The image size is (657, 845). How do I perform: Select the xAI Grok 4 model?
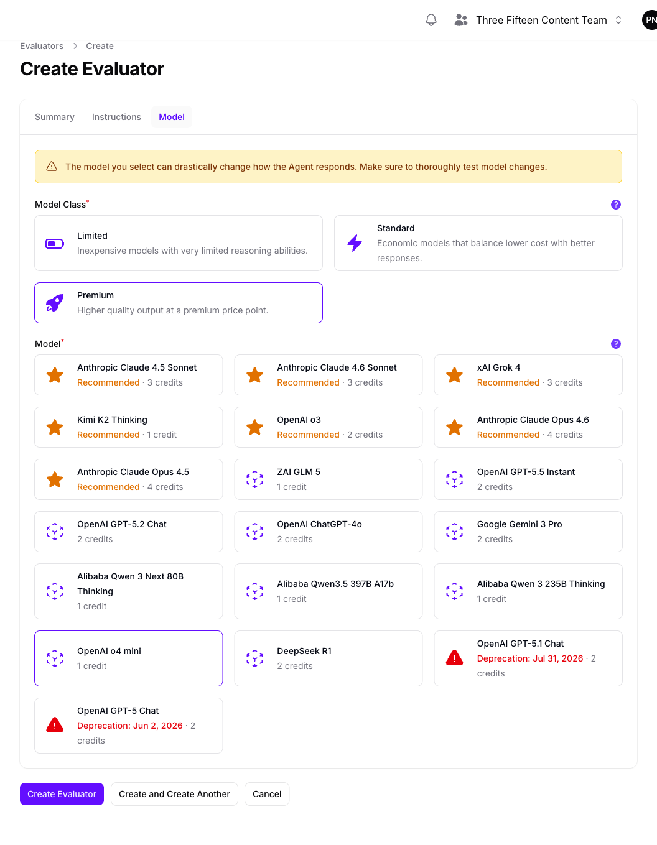point(528,375)
